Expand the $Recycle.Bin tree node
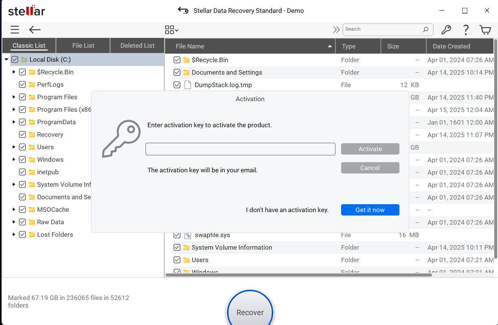 click(14, 72)
